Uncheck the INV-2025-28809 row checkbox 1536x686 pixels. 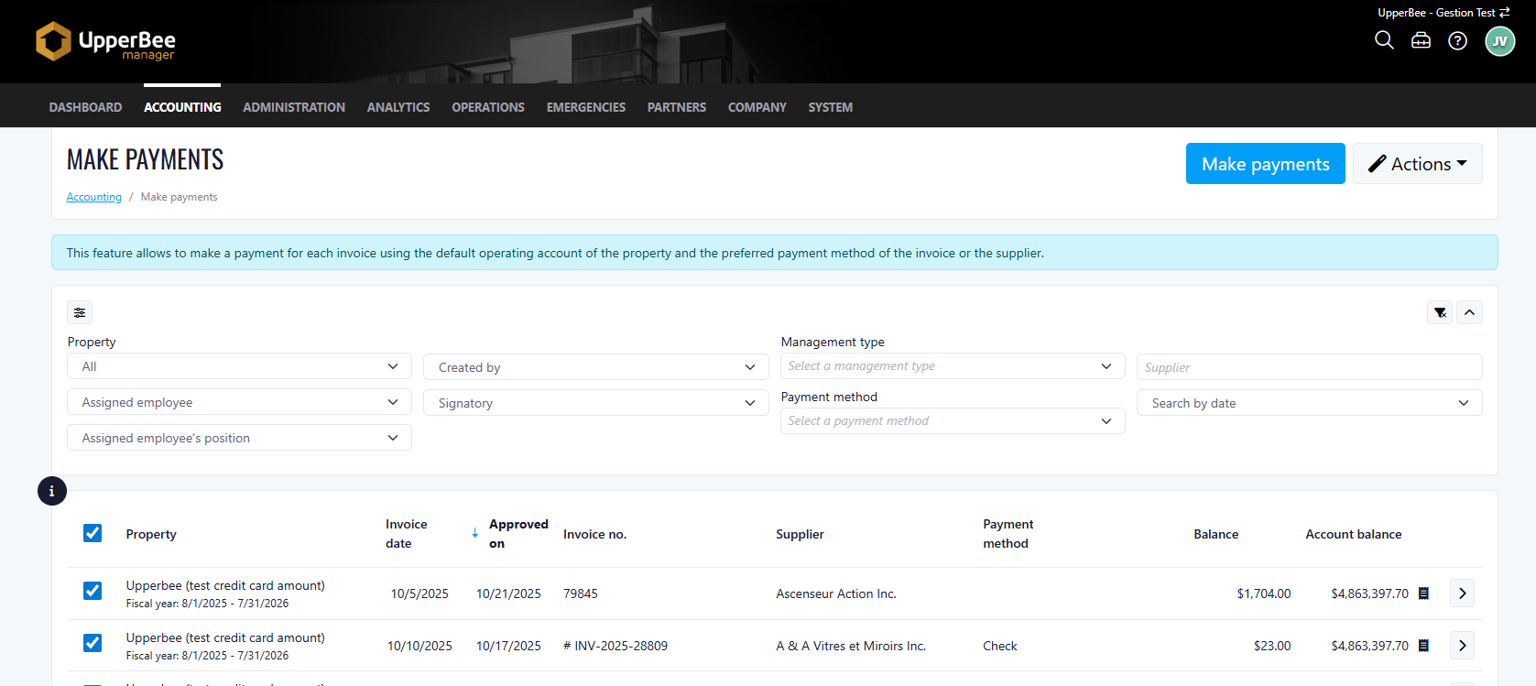coord(93,643)
